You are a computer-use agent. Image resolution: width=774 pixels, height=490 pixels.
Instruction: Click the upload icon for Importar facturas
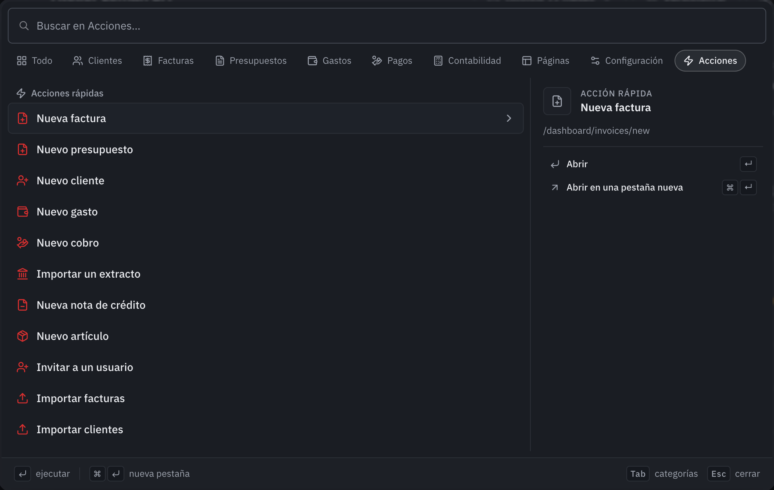pos(23,398)
